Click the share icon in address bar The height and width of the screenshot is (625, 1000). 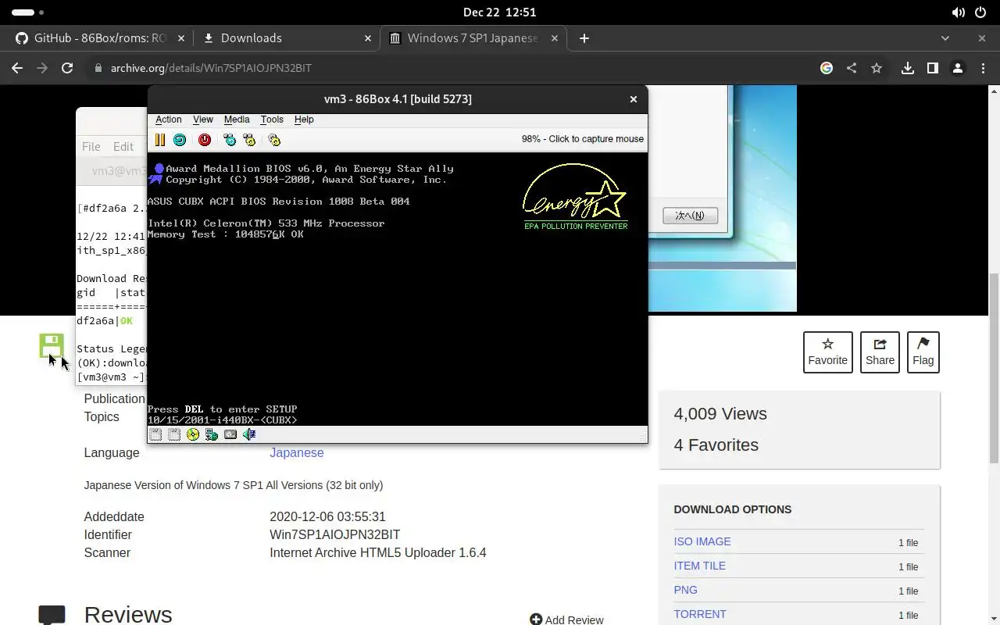(852, 68)
